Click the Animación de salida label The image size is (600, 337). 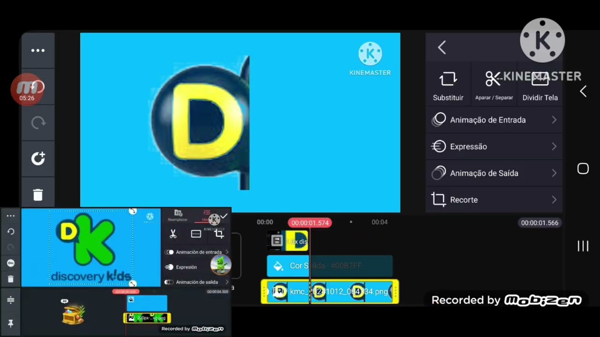click(197, 282)
